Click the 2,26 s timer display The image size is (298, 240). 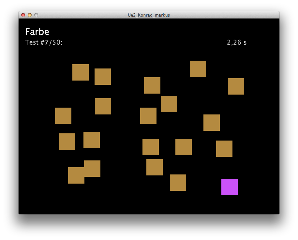(x=236, y=42)
